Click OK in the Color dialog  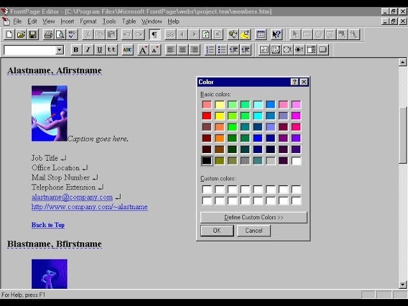(x=217, y=231)
